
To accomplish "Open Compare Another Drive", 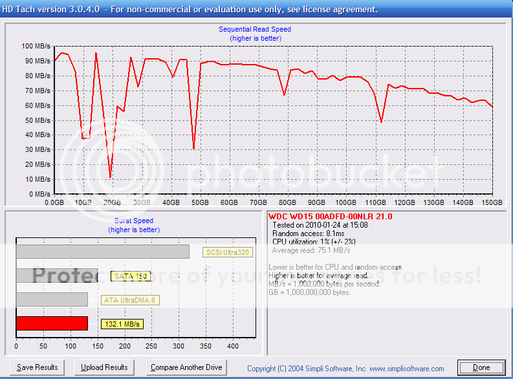I will [x=186, y=367].
